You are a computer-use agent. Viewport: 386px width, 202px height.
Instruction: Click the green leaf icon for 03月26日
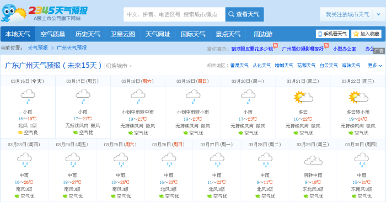point(162,196)
